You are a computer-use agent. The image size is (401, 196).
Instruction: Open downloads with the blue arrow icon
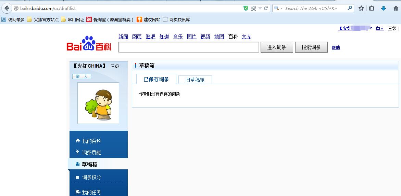383,9
